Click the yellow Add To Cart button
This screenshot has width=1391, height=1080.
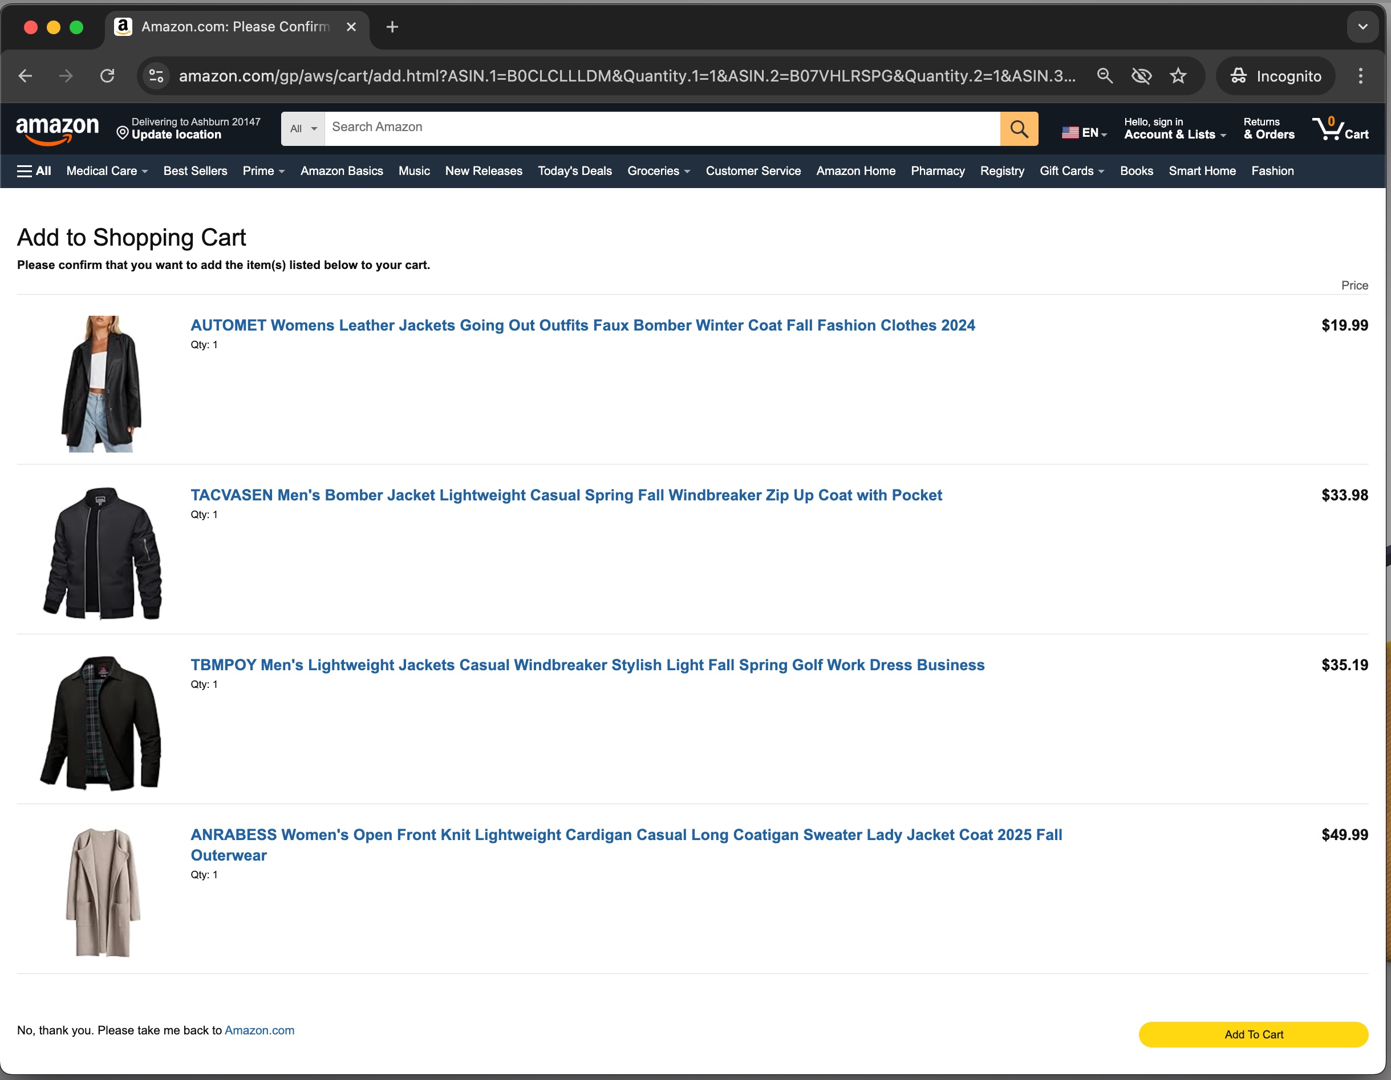(x=1253, y=1034)
